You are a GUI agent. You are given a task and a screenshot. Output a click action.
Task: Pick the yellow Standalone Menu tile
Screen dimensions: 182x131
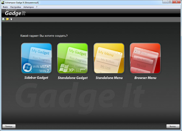pyautogui.click(x=109, y=58)
